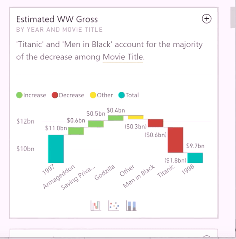Switch to scatter chart view
Image resolution: width=236 pixels, height=239 pixels.
pyautogui.click(x=114, y=205)
